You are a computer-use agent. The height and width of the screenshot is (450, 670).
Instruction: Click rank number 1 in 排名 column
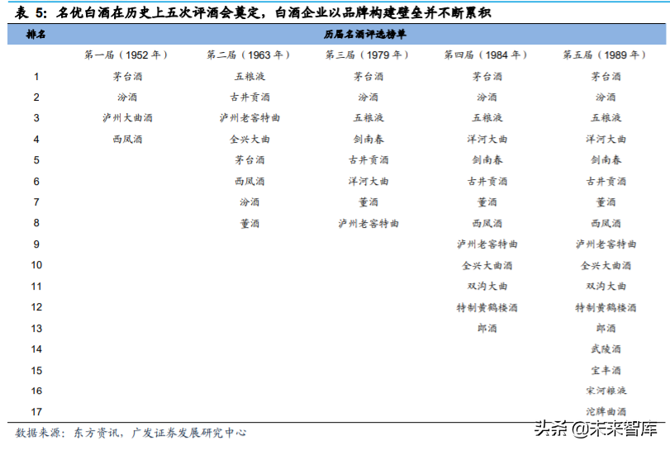pos(36,77)
